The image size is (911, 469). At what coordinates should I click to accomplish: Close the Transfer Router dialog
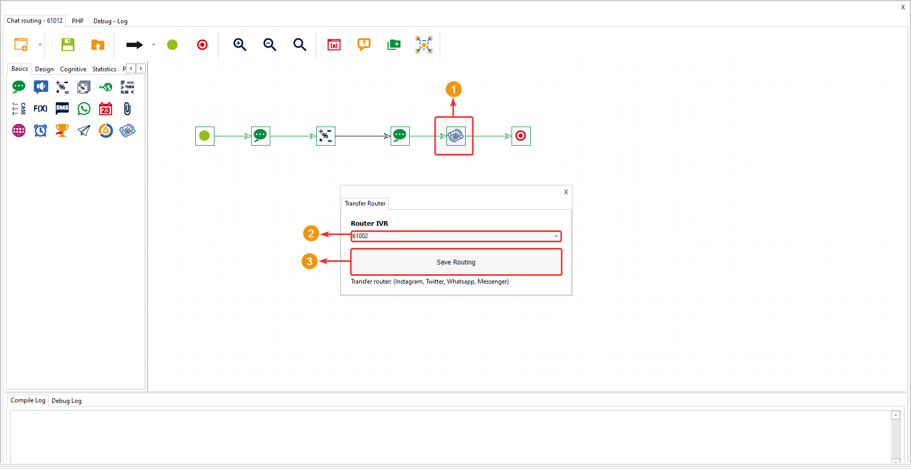click(x=566, y=192)
